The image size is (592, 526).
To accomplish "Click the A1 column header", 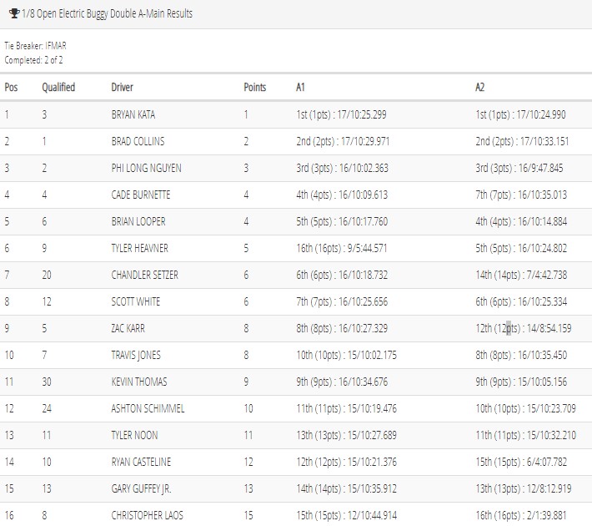I will click(300, 88).
